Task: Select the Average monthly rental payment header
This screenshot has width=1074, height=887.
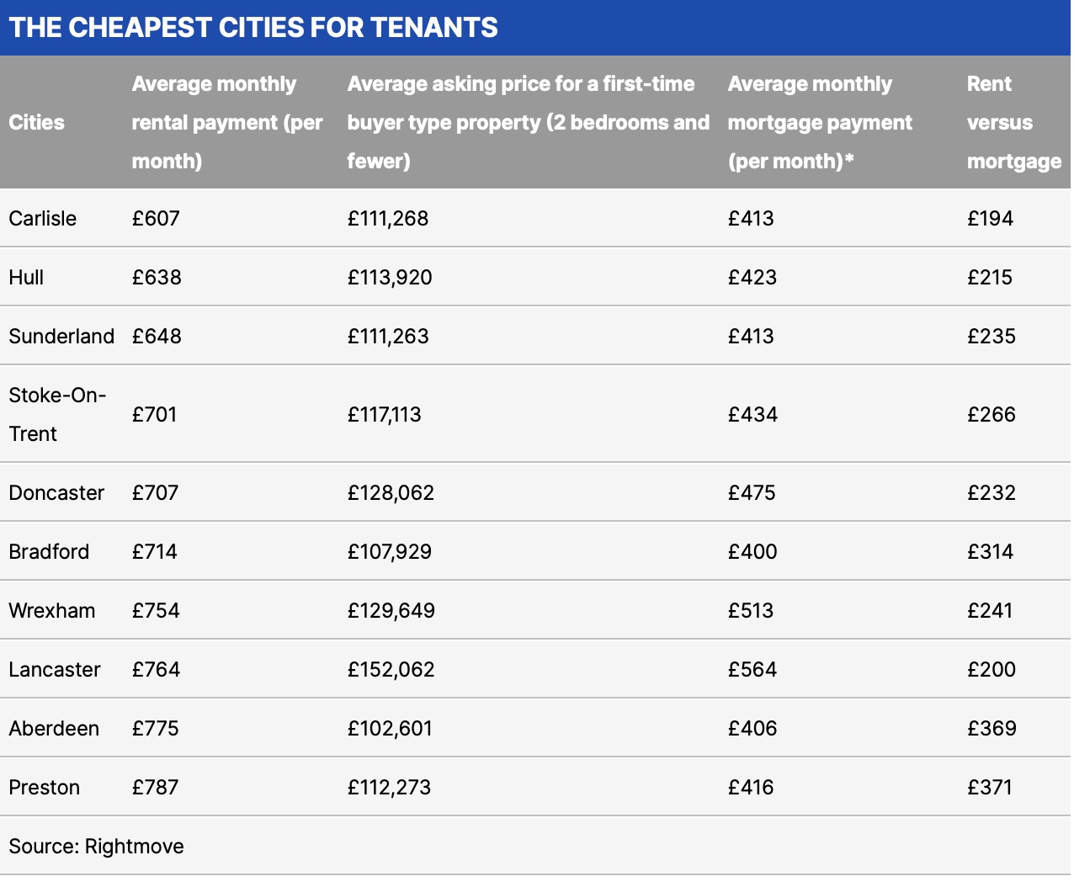Action: pos(226,123)
